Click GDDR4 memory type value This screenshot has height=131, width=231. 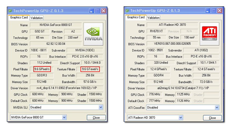pos(159,75)
